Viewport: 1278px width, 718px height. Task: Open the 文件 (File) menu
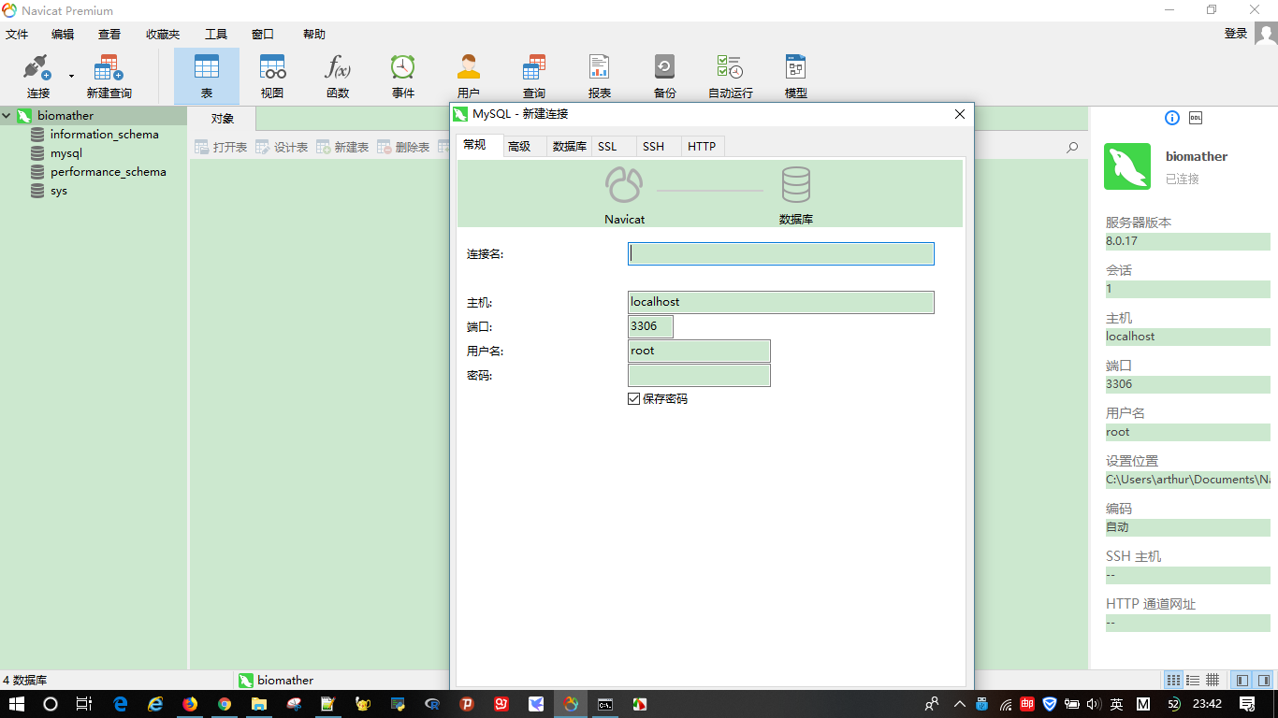click(17, 34)
